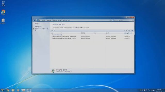This screenshot has width=165, height=92.
Task: Sort by the 프로그램 column header
Action: coord(87,33)
